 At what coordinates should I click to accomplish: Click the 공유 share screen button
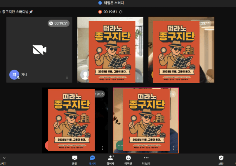[75, 160]
